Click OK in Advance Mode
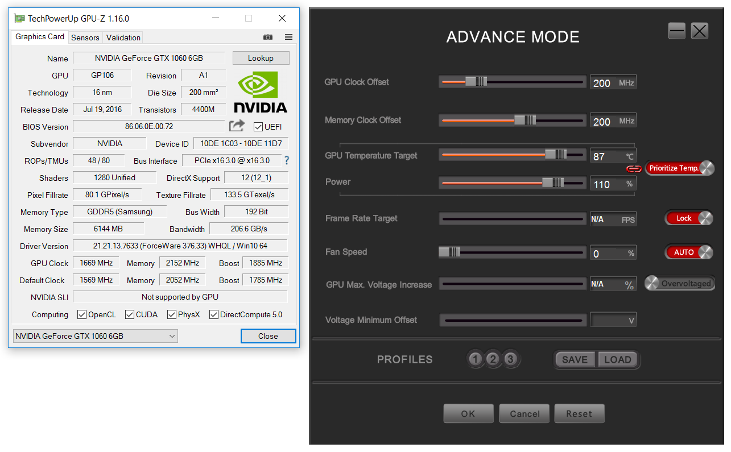Image resolution: width=731 pixels, height=452 pixels. 468,414
